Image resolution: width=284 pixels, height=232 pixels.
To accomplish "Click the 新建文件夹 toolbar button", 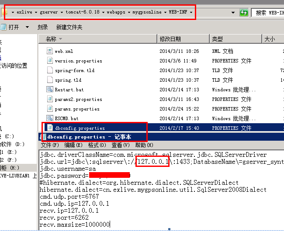I will pyautogui.click(x=69, y=27).
